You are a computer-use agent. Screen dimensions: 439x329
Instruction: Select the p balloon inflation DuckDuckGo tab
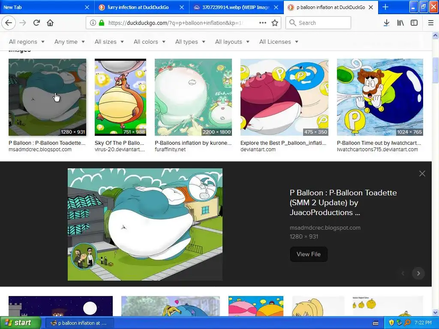[331, 7]
